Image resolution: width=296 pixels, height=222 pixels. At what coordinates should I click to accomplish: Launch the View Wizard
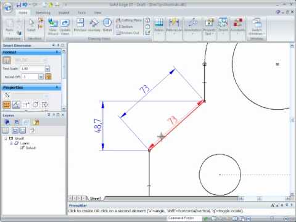tap(53, 27)
